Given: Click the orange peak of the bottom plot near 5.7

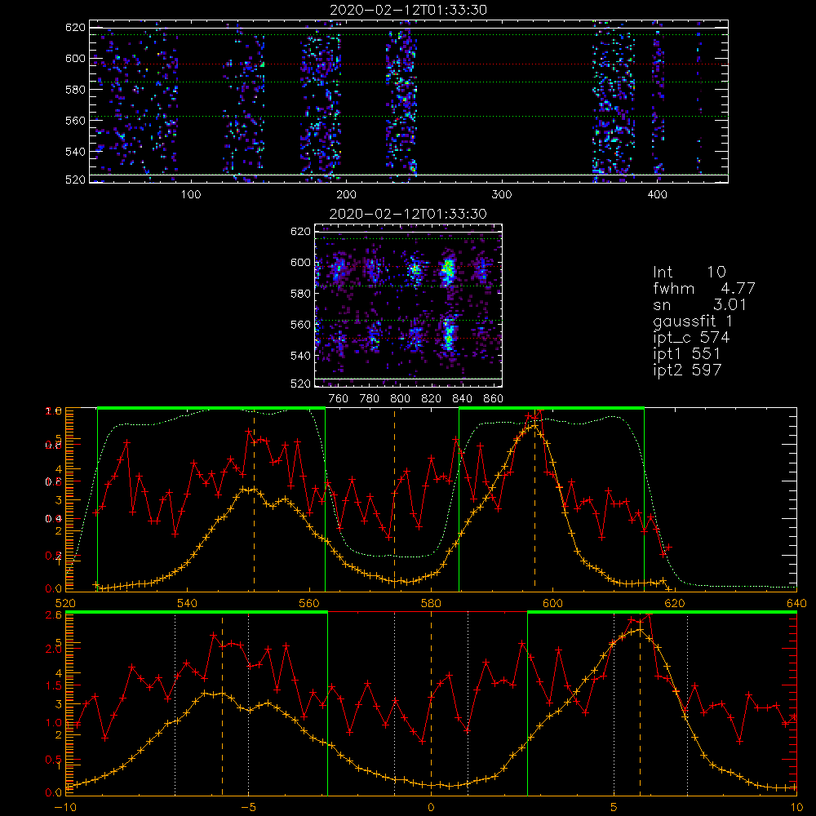Looking at the screenshot, I should pos(641,630).
